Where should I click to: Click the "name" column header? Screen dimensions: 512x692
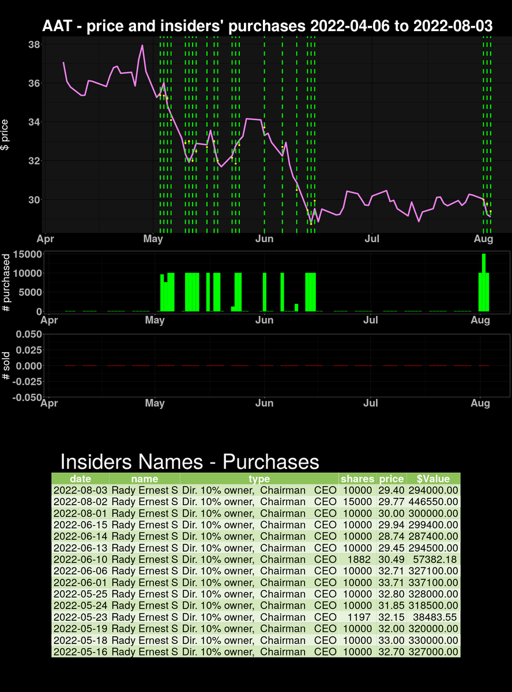click(x=144, y=479)
